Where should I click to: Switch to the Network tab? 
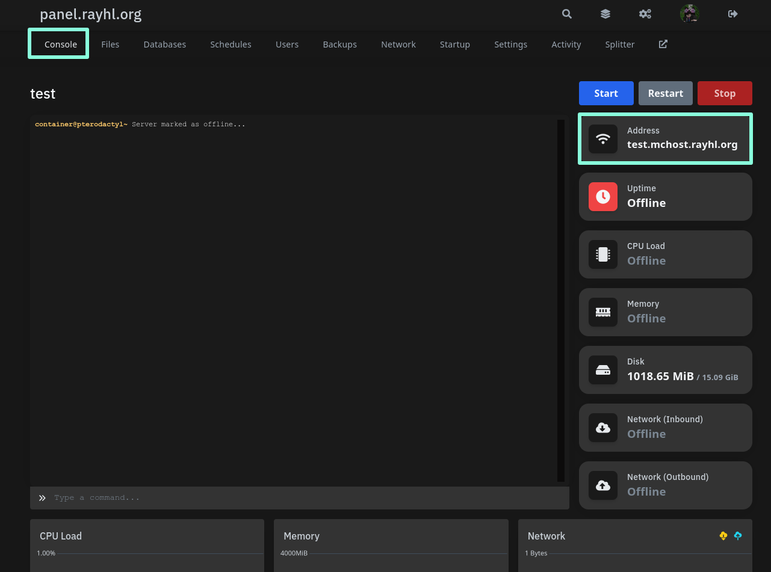(398, 45)
